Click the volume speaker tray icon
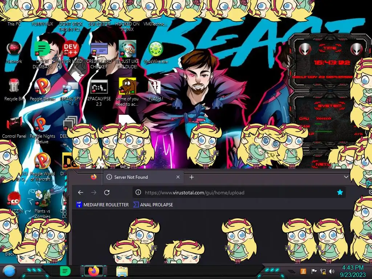 [331, 271]
